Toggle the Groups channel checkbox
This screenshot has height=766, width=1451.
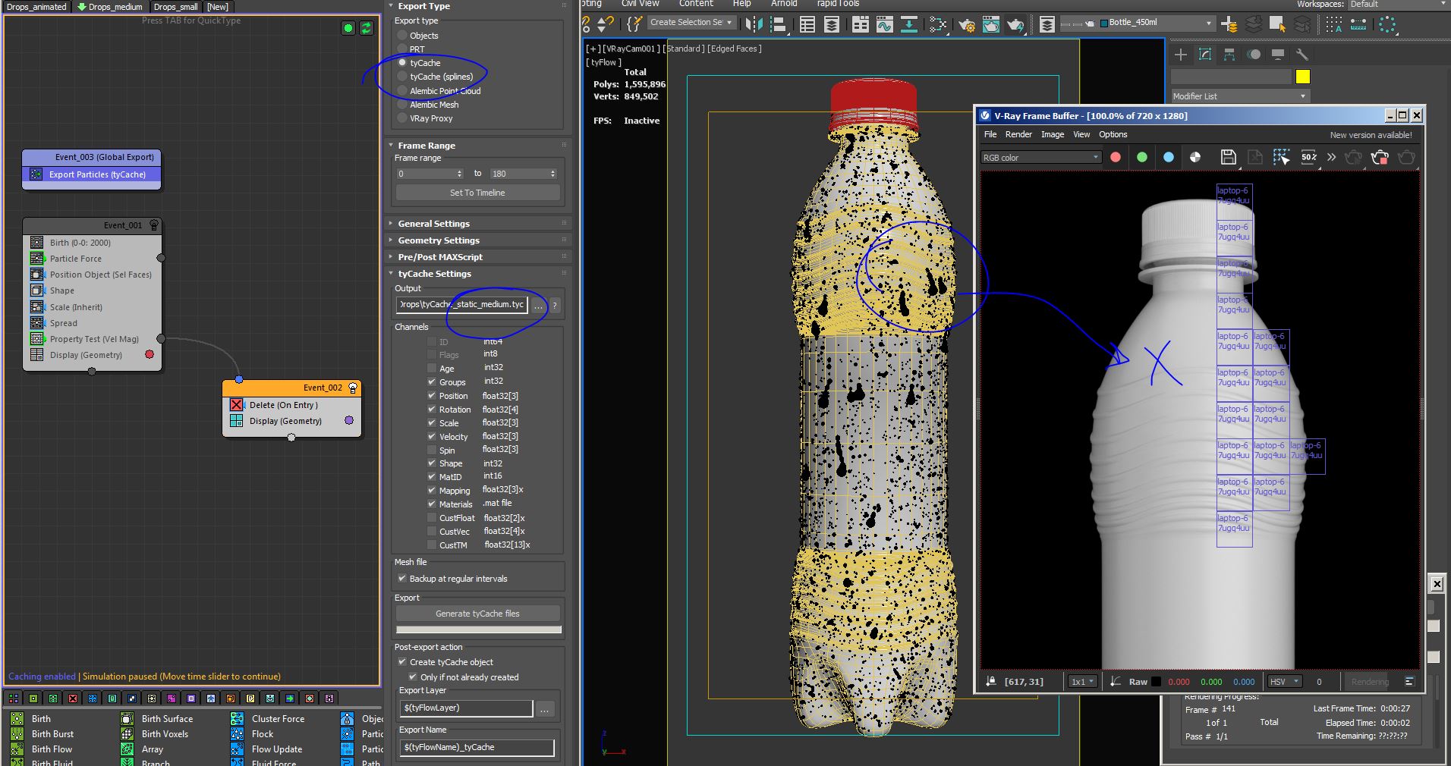432,381
